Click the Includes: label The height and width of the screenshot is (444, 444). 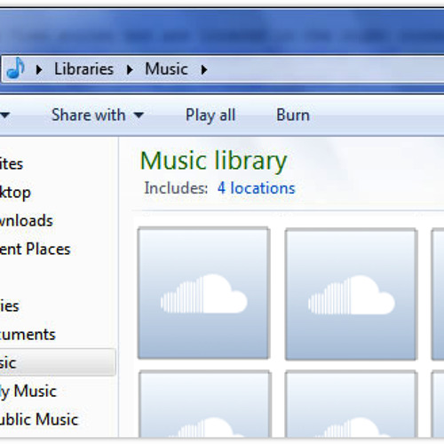(176, 188)
